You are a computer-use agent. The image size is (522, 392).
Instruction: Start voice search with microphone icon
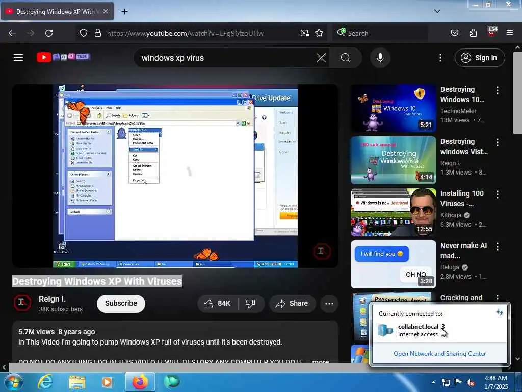point(380,58)
